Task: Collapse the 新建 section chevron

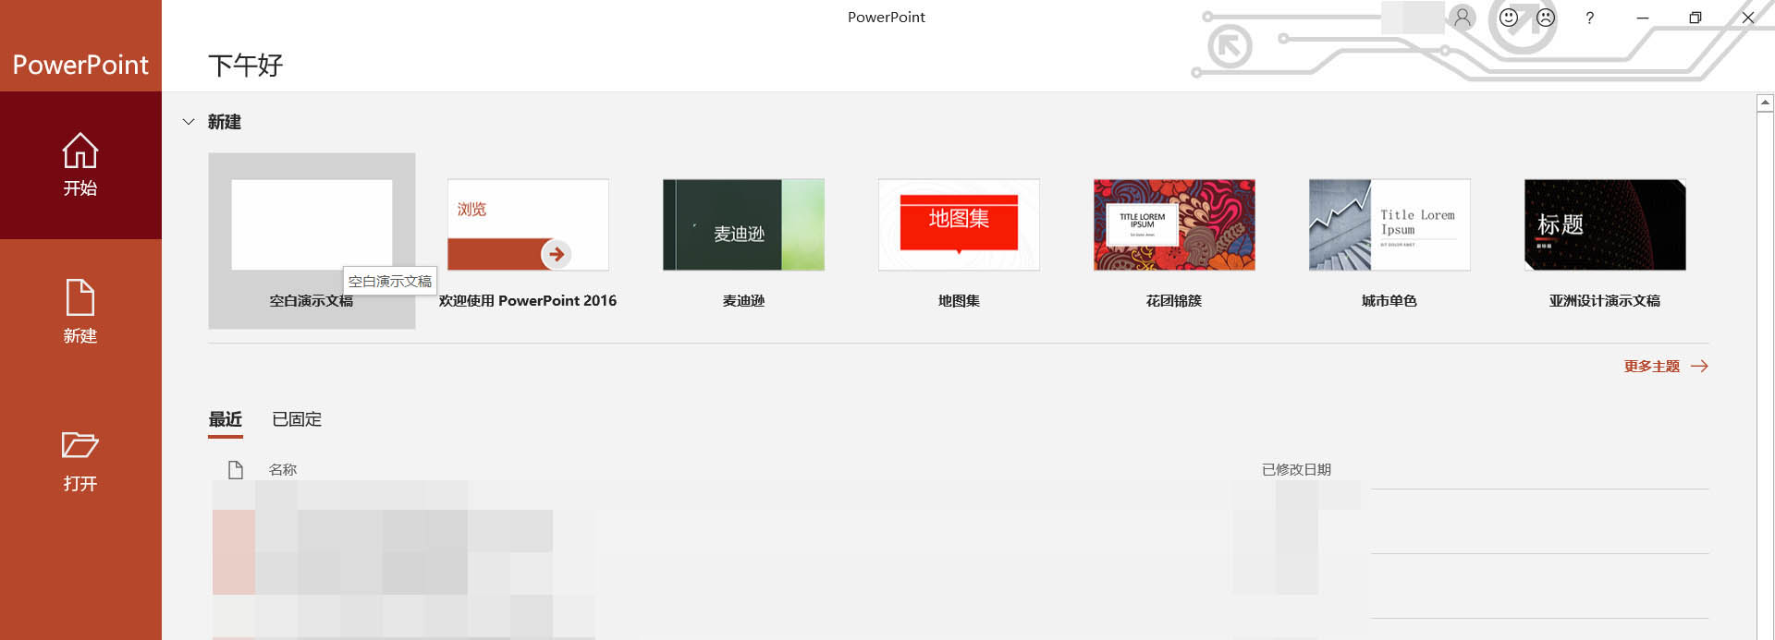Action: tap(189, 122)
